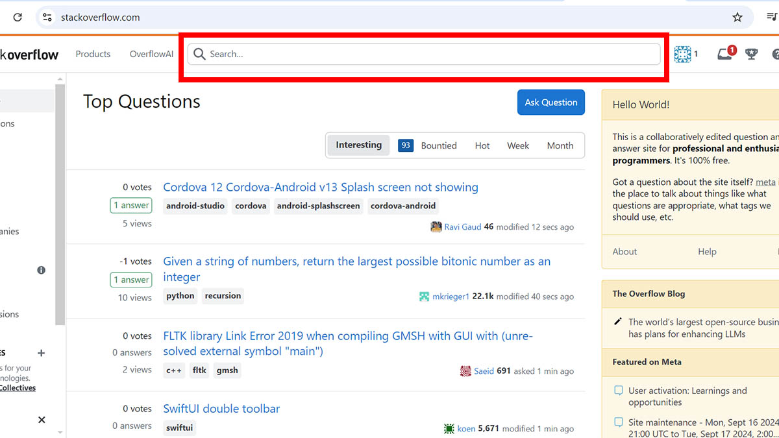This screenshot has height=438, width=779.
Task: Click the standalone cordova tag
Action: (251, 206)
